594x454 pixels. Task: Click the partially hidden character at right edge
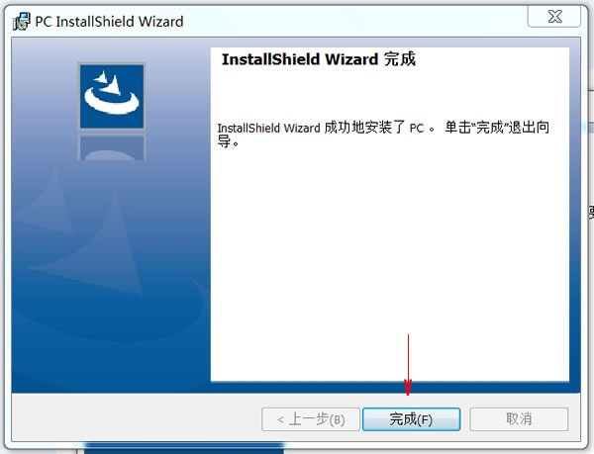click(x=591, y=212)
